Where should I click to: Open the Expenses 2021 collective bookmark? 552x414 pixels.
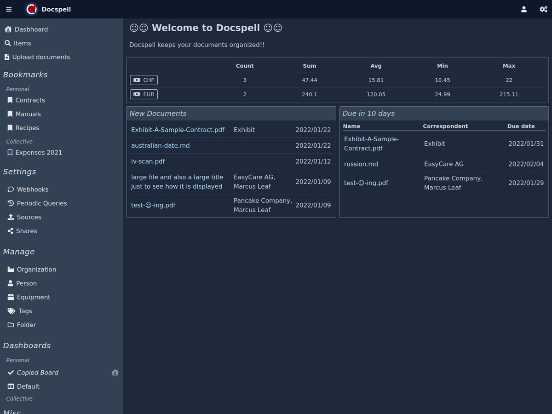coord(38,152)
